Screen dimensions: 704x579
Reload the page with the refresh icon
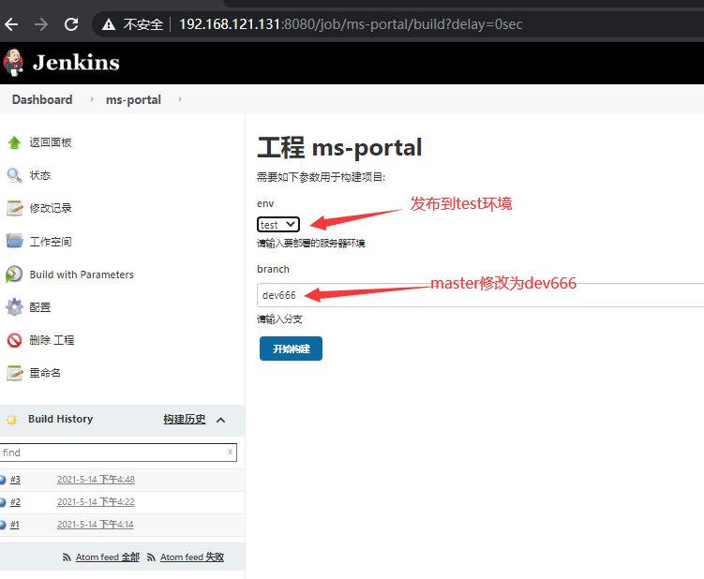pyautogui.click(x=71, y=24)
